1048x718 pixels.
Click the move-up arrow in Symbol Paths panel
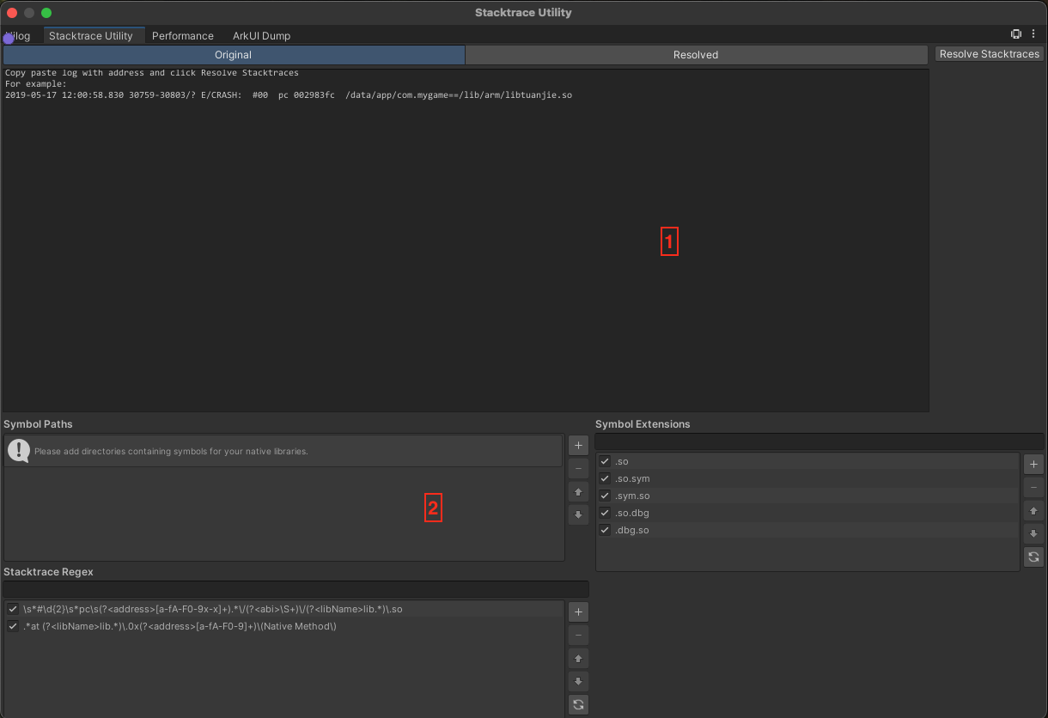click(577, 491)
